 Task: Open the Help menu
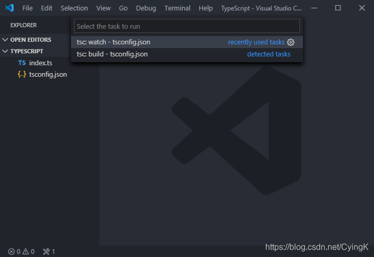(206, 8)
